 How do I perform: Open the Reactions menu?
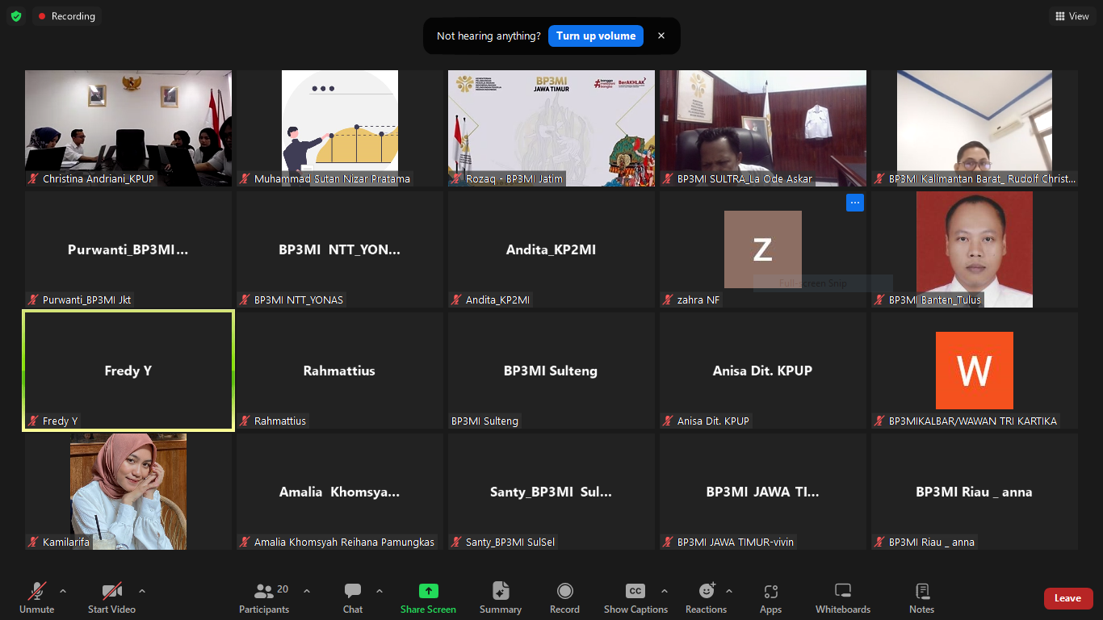click(x=706, y=598)
